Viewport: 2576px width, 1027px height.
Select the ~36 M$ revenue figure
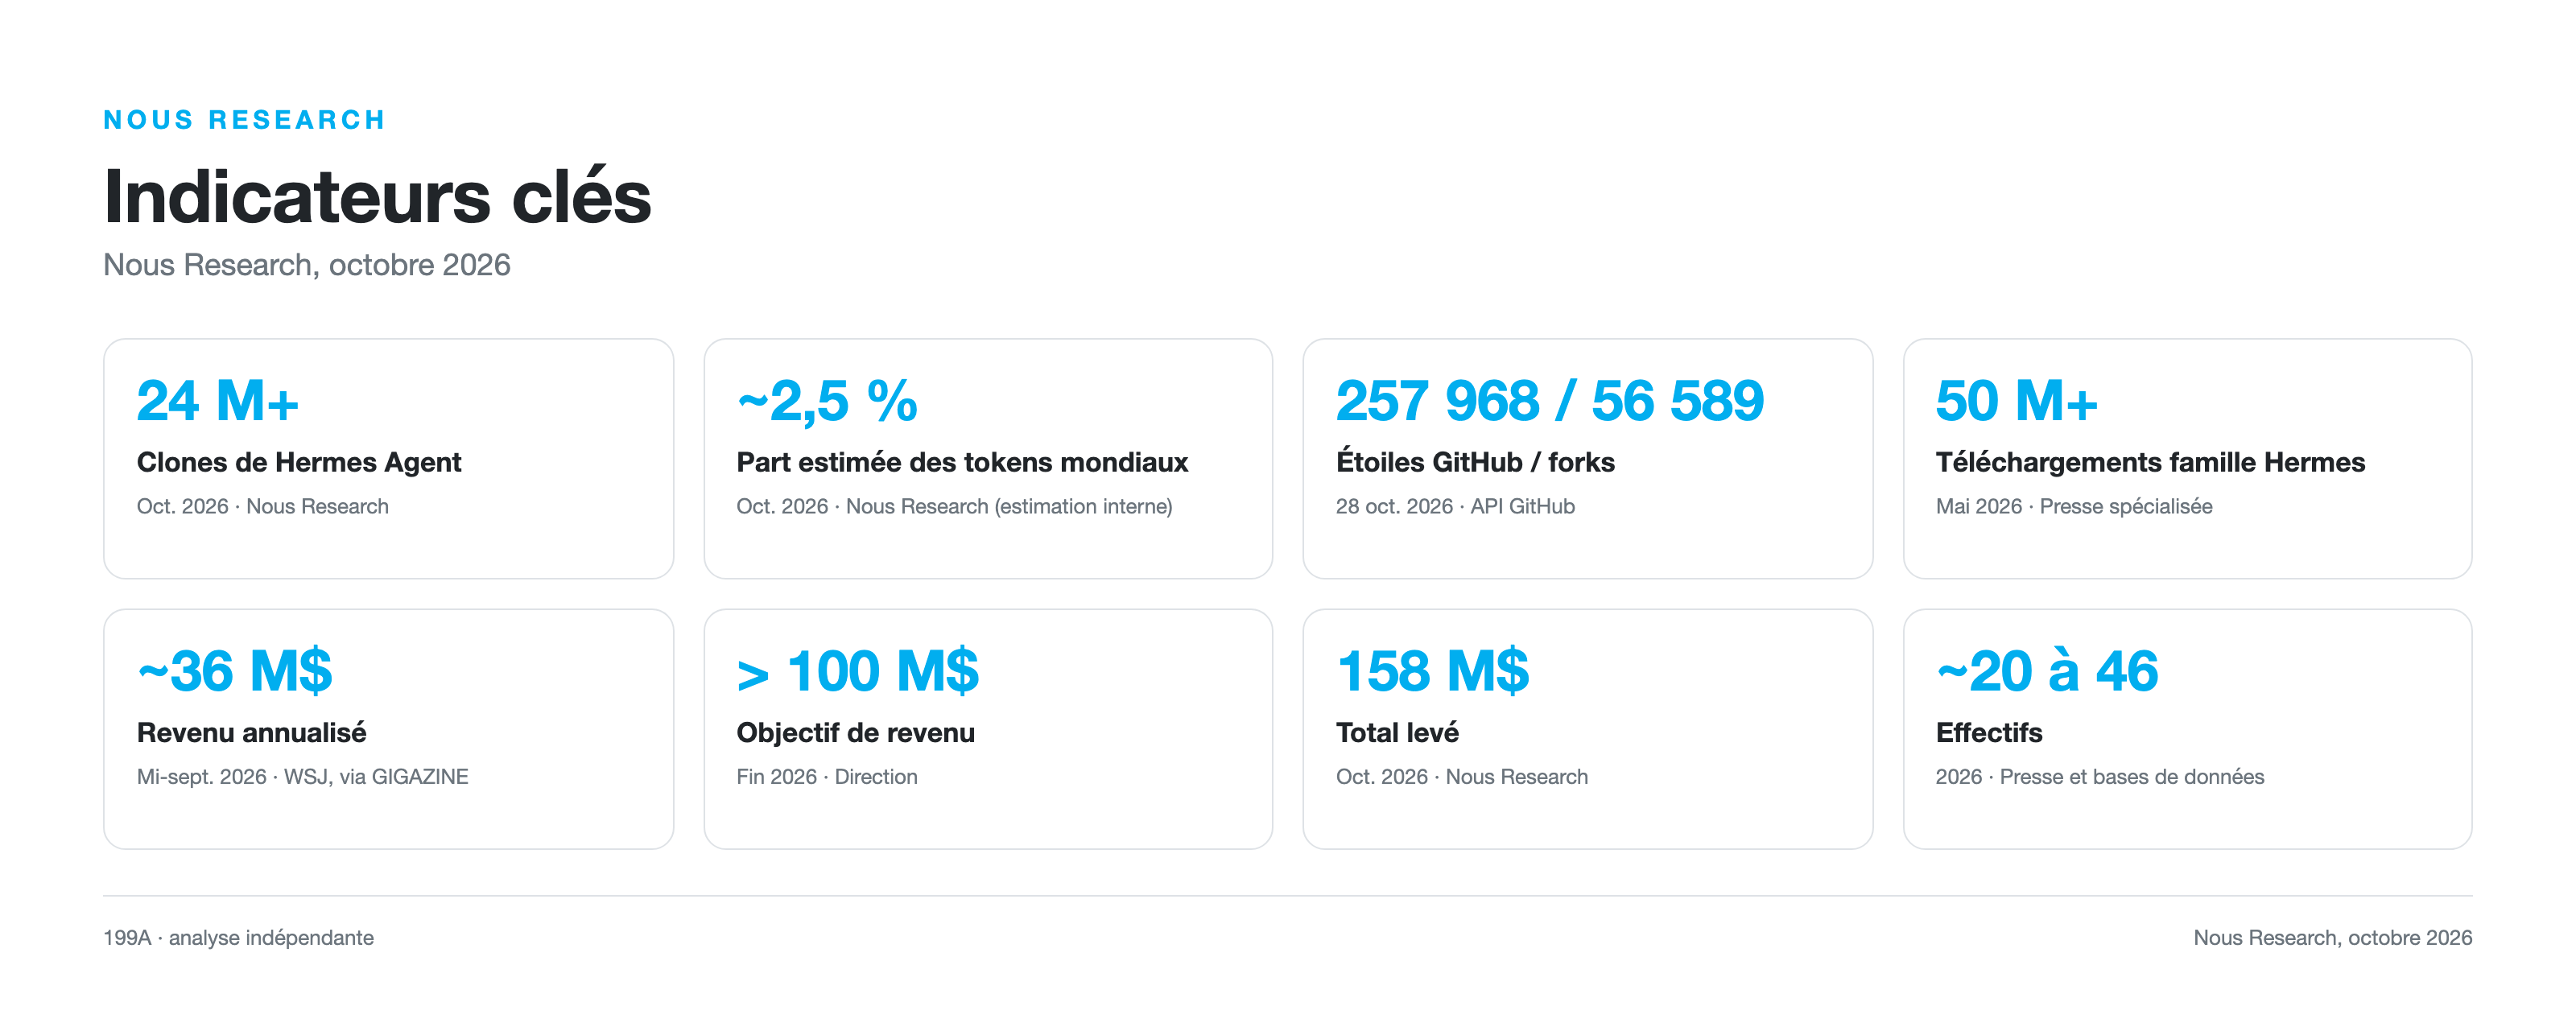(235, 671)
